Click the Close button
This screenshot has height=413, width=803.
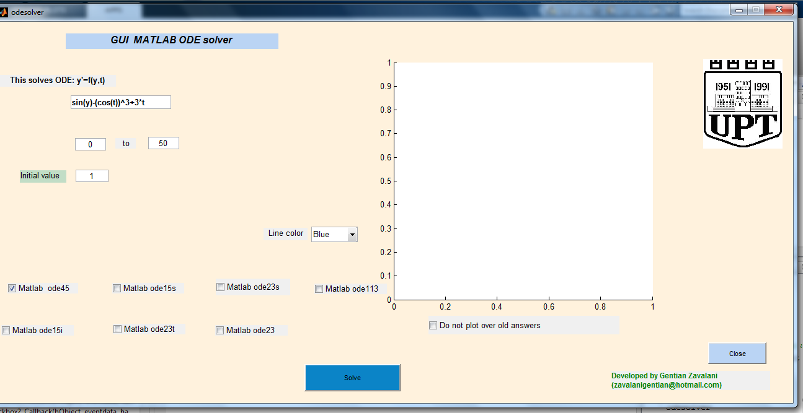pos(737,354)
